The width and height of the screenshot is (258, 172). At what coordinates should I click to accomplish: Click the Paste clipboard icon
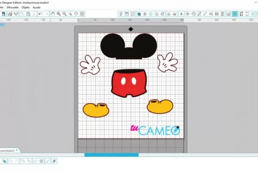[28, 14]
